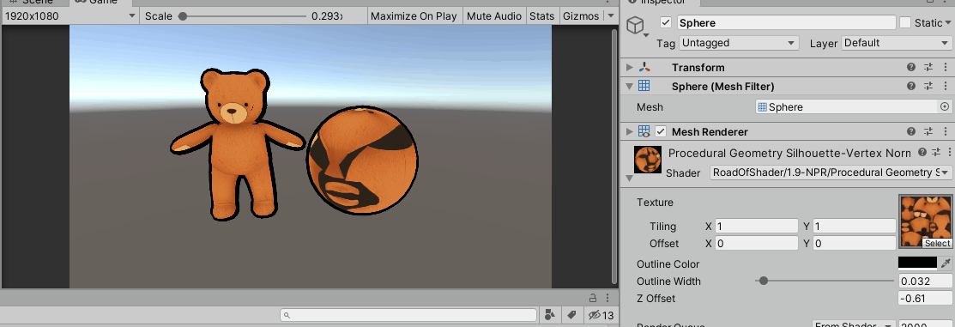The height and width of the screenshot is (327, 955).
Task: Open Mesh Renderer help reference icon
Action: [911, 131]
